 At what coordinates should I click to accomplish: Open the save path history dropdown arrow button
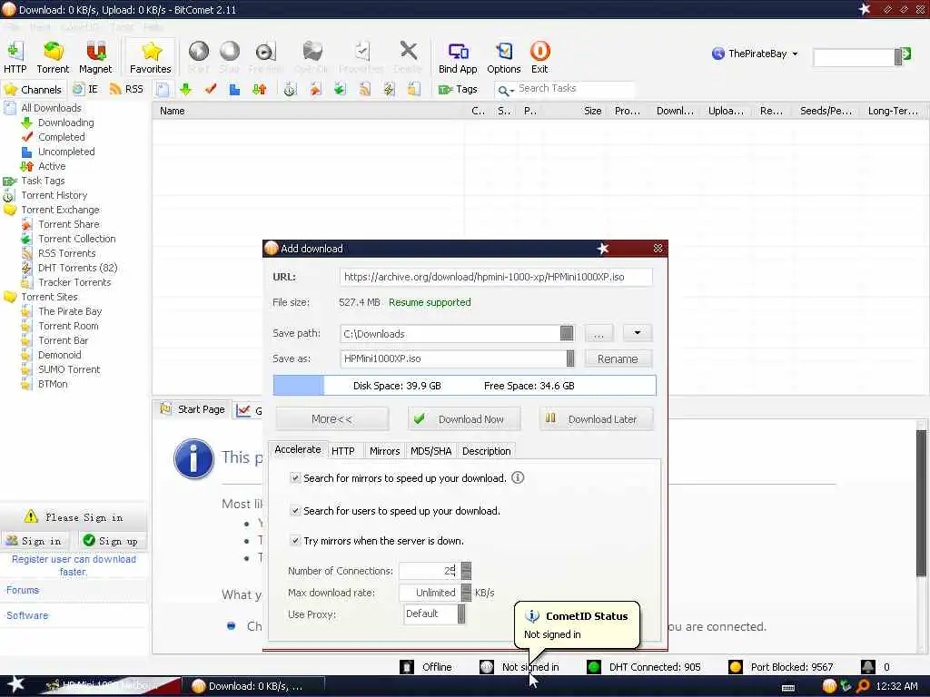coord(638,333)
